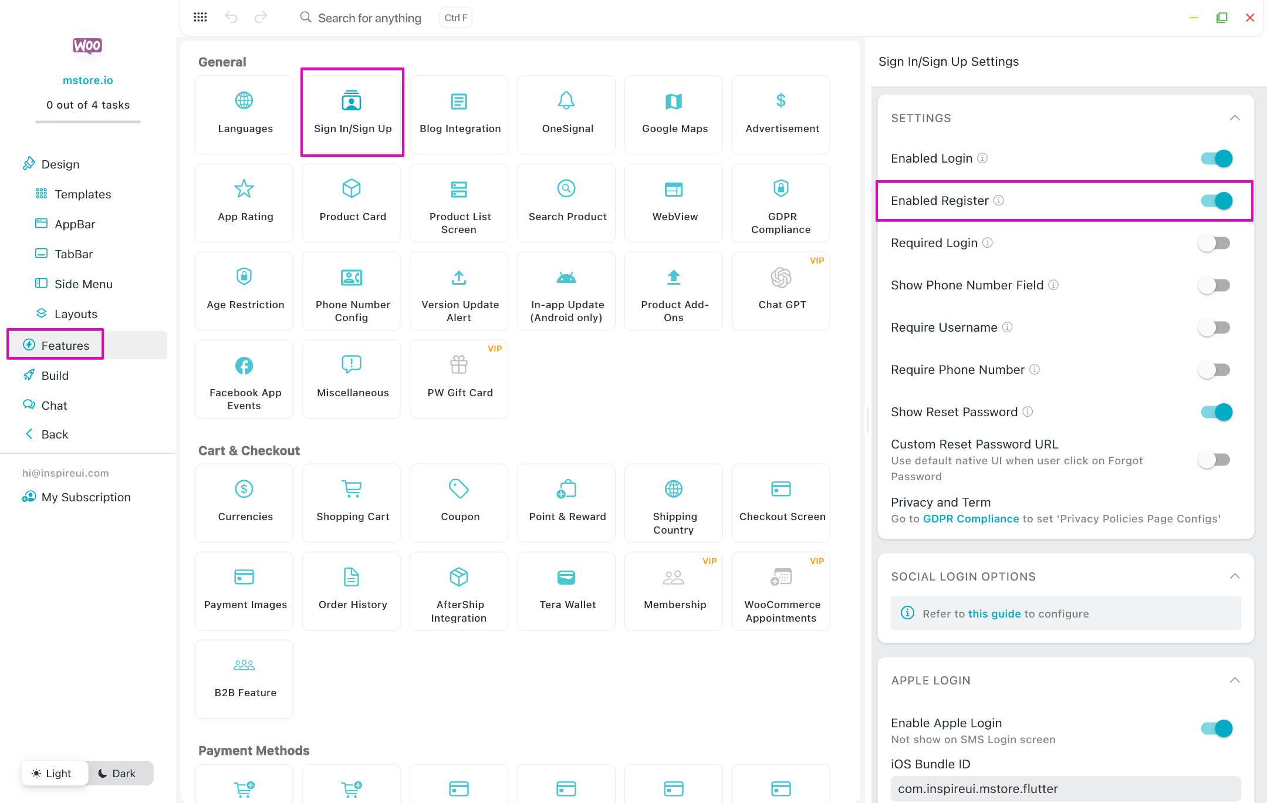Viewport: 1267px width, 803px height.
Task: Click the info icon next to Enabled Login
Action: coord(982,158)
